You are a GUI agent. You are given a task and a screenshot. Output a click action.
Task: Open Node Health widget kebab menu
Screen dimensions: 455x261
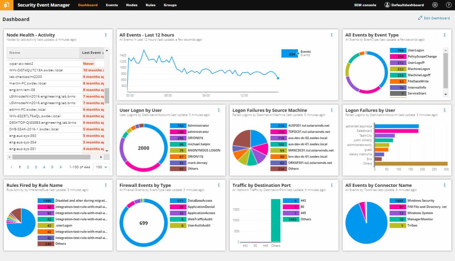(x=106, y=35)
